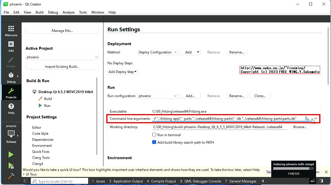Expand the Active Project phoenix dropdown
The width and height of the screenshot is (331, 185).
pyautogui.click(x=62, y=57)
